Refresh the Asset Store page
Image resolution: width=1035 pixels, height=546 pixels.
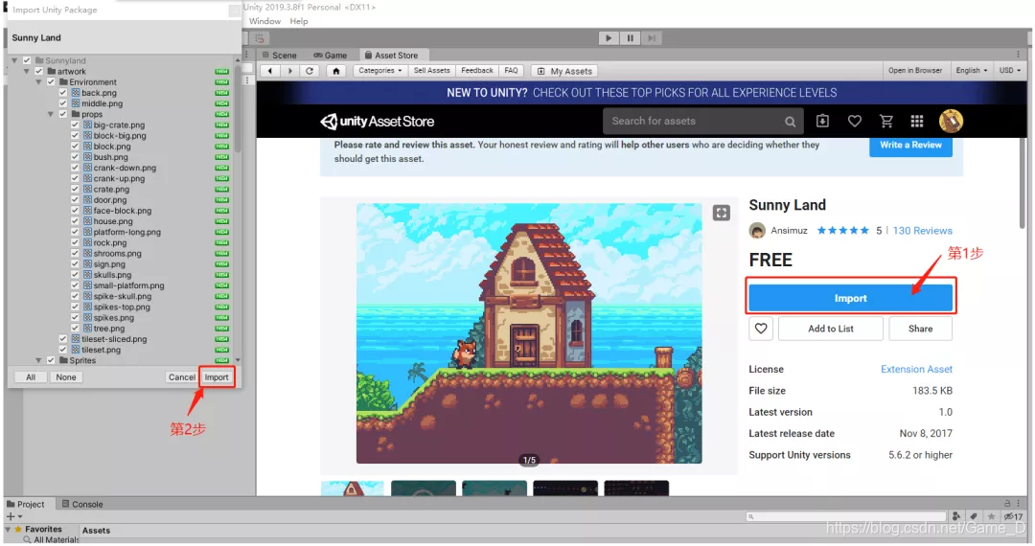tap(310, 71)
